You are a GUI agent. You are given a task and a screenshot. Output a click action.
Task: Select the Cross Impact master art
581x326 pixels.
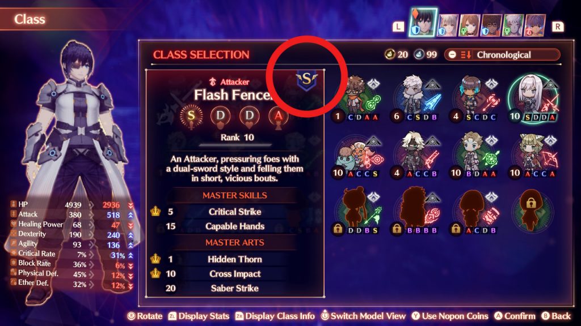[235, 274]
